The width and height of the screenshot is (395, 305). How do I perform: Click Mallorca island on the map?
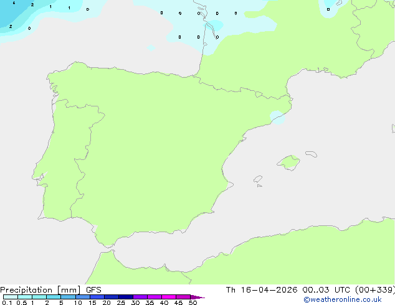click(x=288, y=162)
